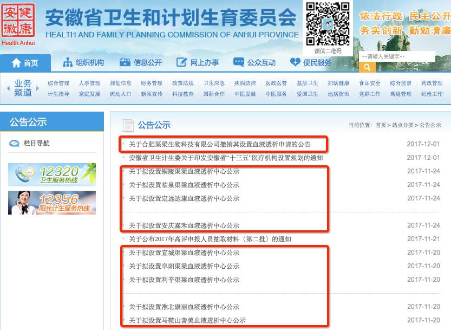Viewport: 451px width, 330px height.
Task: Click the organization chart icon
Action: (68, 62)
